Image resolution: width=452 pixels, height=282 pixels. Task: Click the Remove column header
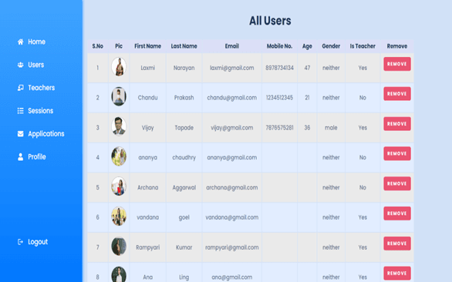[397, 46]
